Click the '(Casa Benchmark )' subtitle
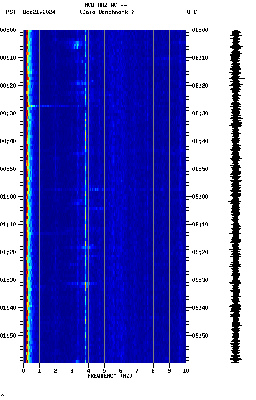 click(x=107, y=12)
